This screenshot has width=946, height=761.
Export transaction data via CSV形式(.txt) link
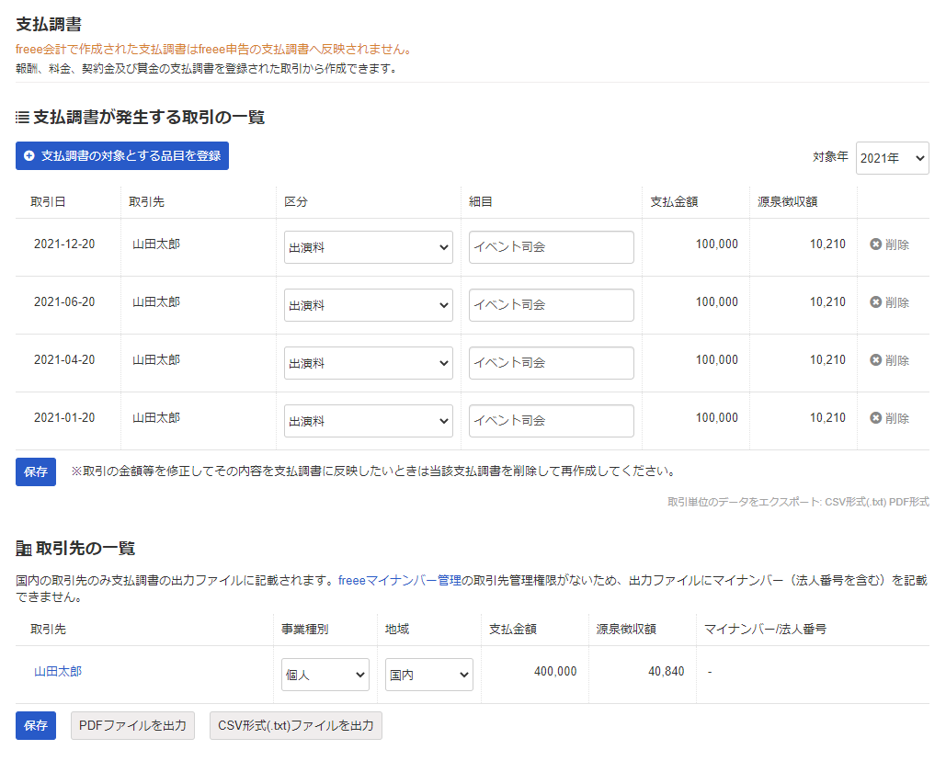coord(856,502)
